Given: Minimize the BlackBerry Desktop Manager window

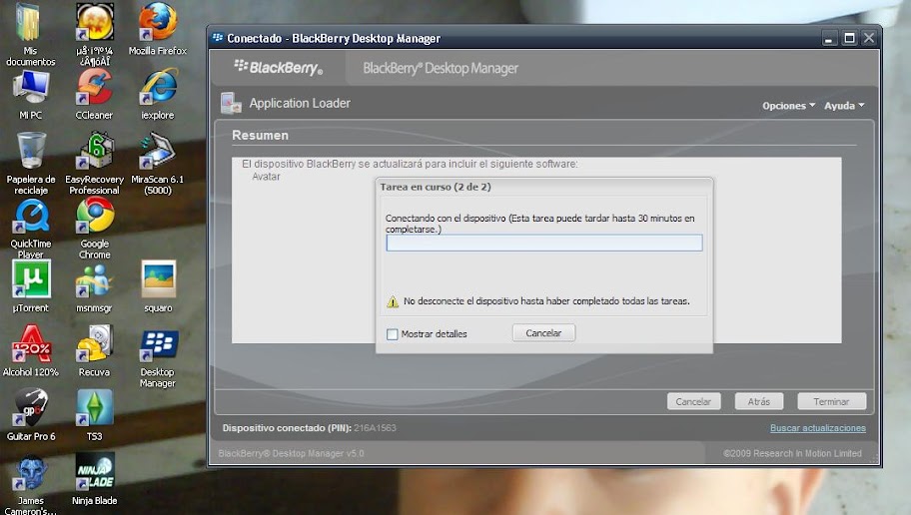Looking at the screenshot, I should click(x=829, y=38).
